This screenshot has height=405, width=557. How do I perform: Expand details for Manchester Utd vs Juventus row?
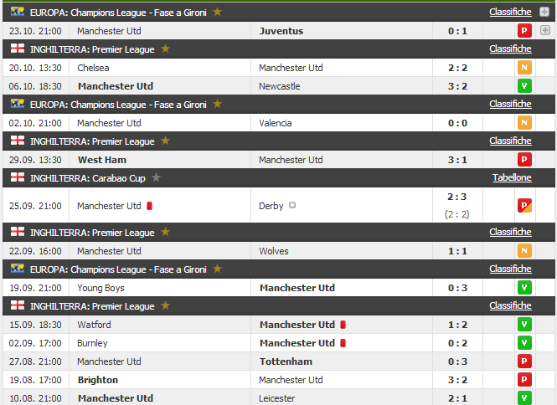pos(545,30)
